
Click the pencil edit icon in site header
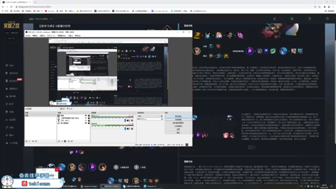coord(275,18)
